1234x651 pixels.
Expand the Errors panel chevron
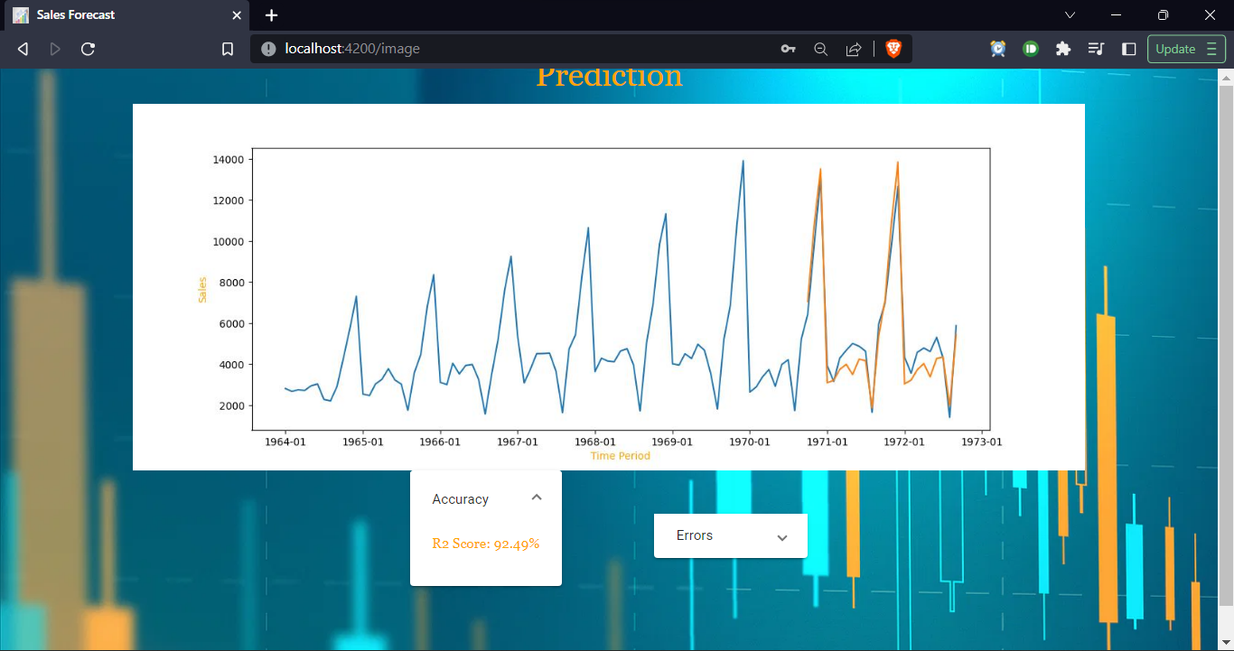coord(782,537)
